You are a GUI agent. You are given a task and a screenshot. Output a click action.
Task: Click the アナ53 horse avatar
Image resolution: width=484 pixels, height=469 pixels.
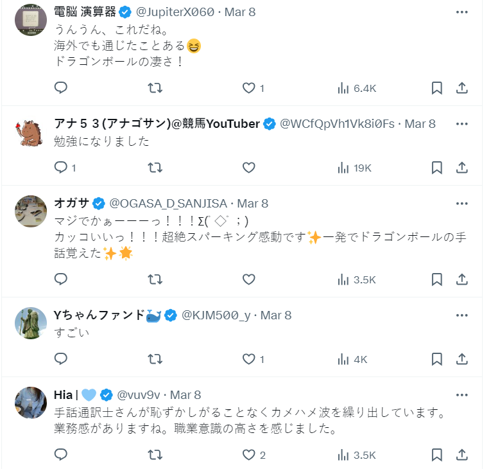(x=30, y=132)
